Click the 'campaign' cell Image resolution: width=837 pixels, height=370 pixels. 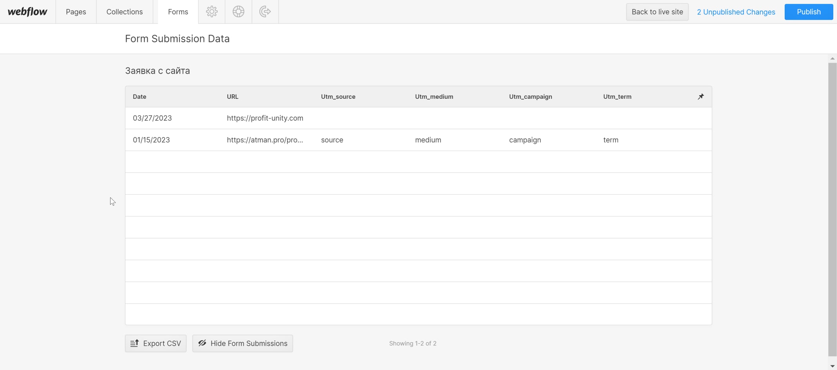click(525, 140)
